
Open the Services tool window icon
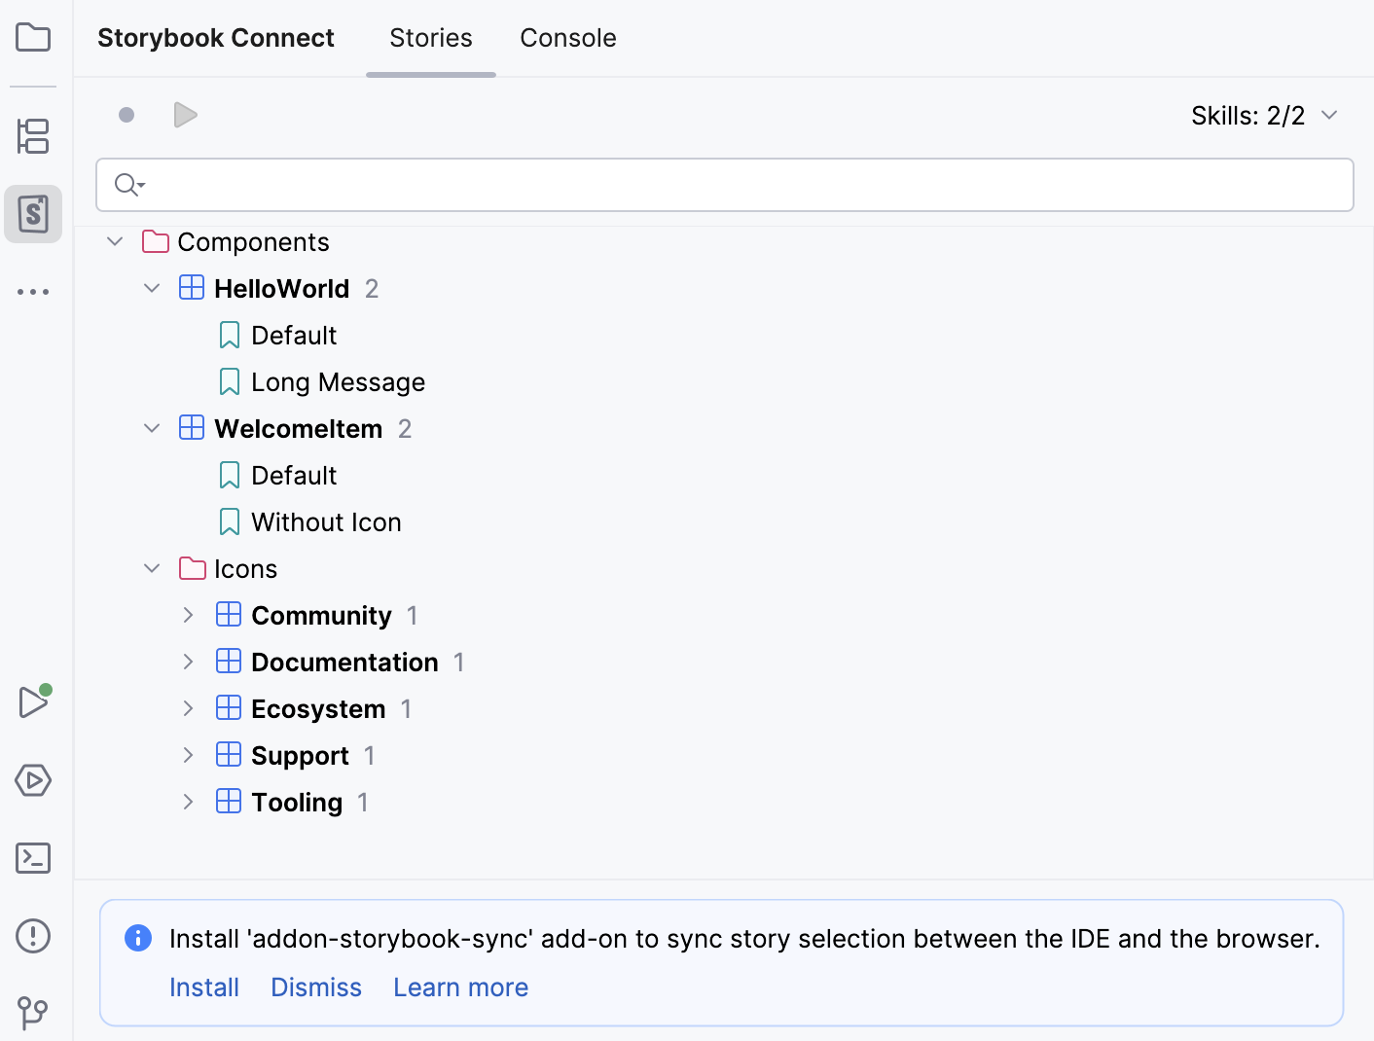(33, 780)
